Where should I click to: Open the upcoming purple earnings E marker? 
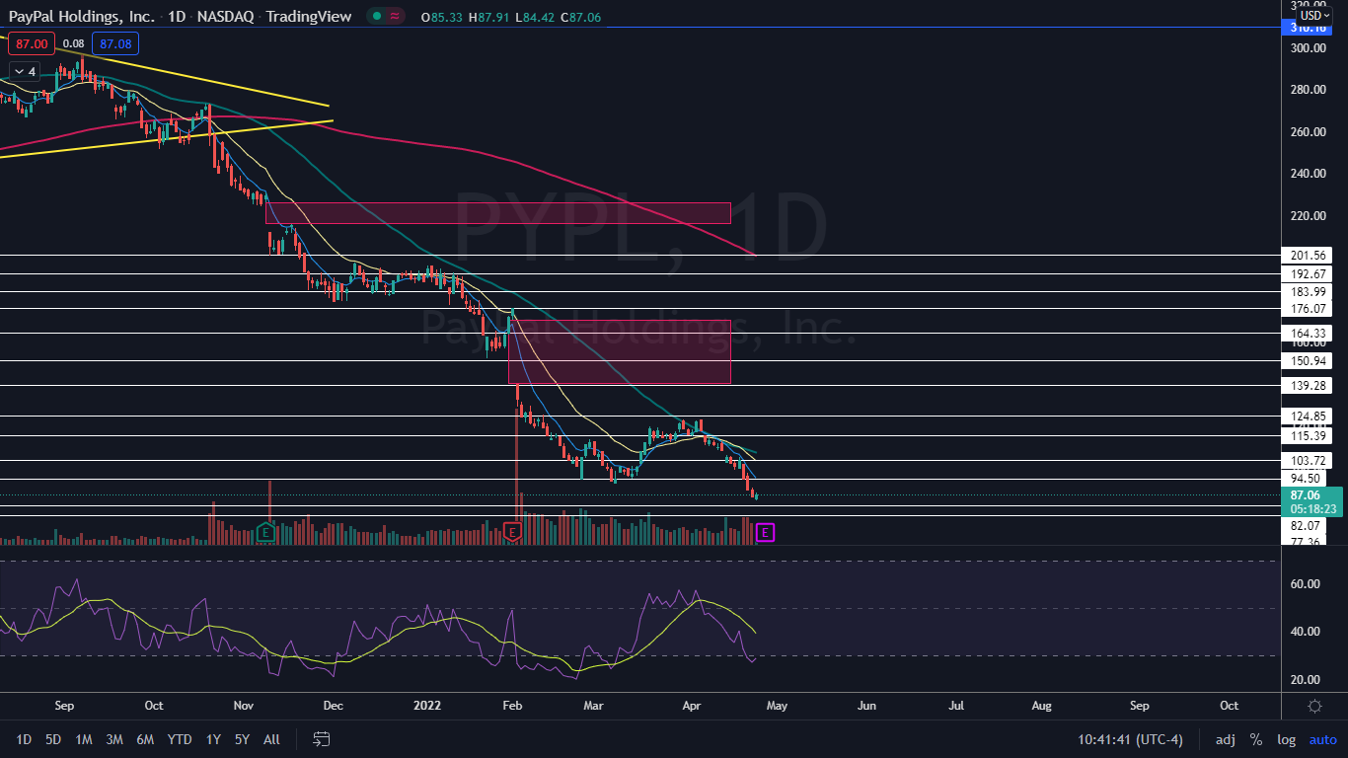[x=766, y=533]
